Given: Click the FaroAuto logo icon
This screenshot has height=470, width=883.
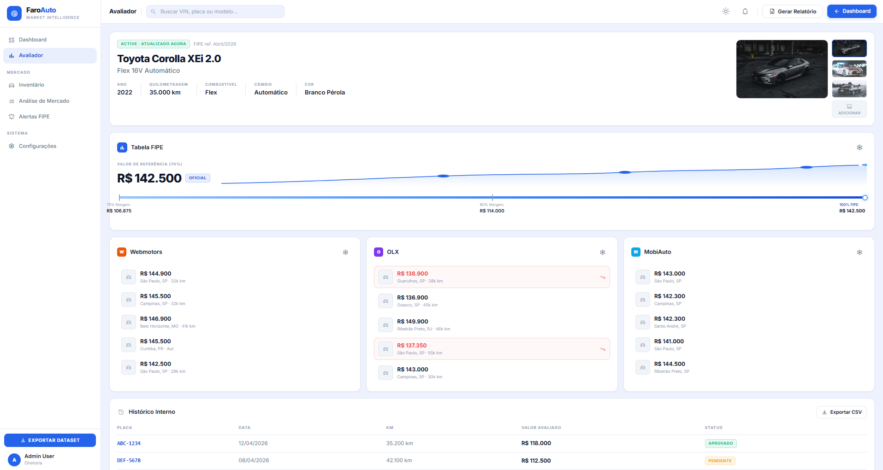Looking at the screenshot, I should 14,13.
